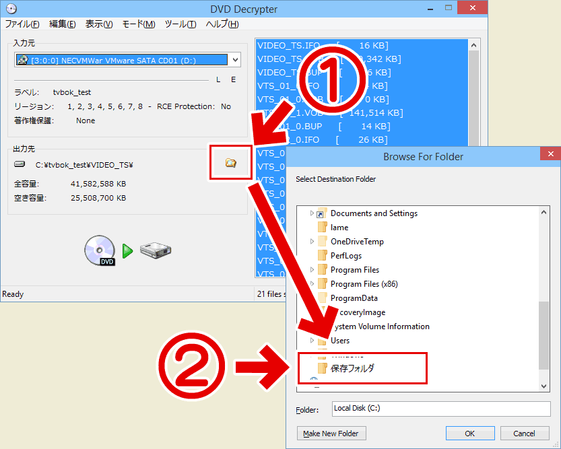Select the 14 KB BUP file row
The image size is (561, 449).
pyautogui.click(x=362, y=126)
